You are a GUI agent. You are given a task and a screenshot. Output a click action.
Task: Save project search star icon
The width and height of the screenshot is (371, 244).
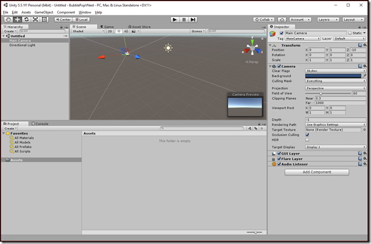262,129
